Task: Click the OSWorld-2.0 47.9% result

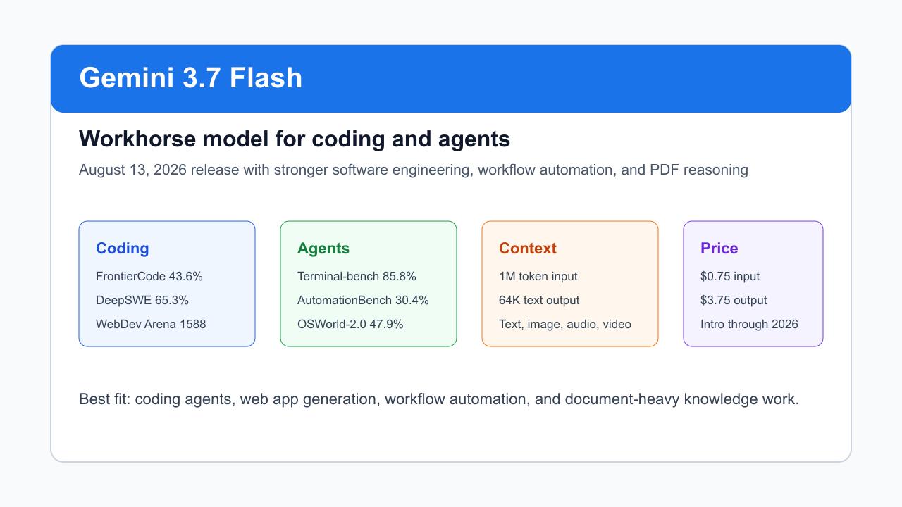Action: (350, 324)
